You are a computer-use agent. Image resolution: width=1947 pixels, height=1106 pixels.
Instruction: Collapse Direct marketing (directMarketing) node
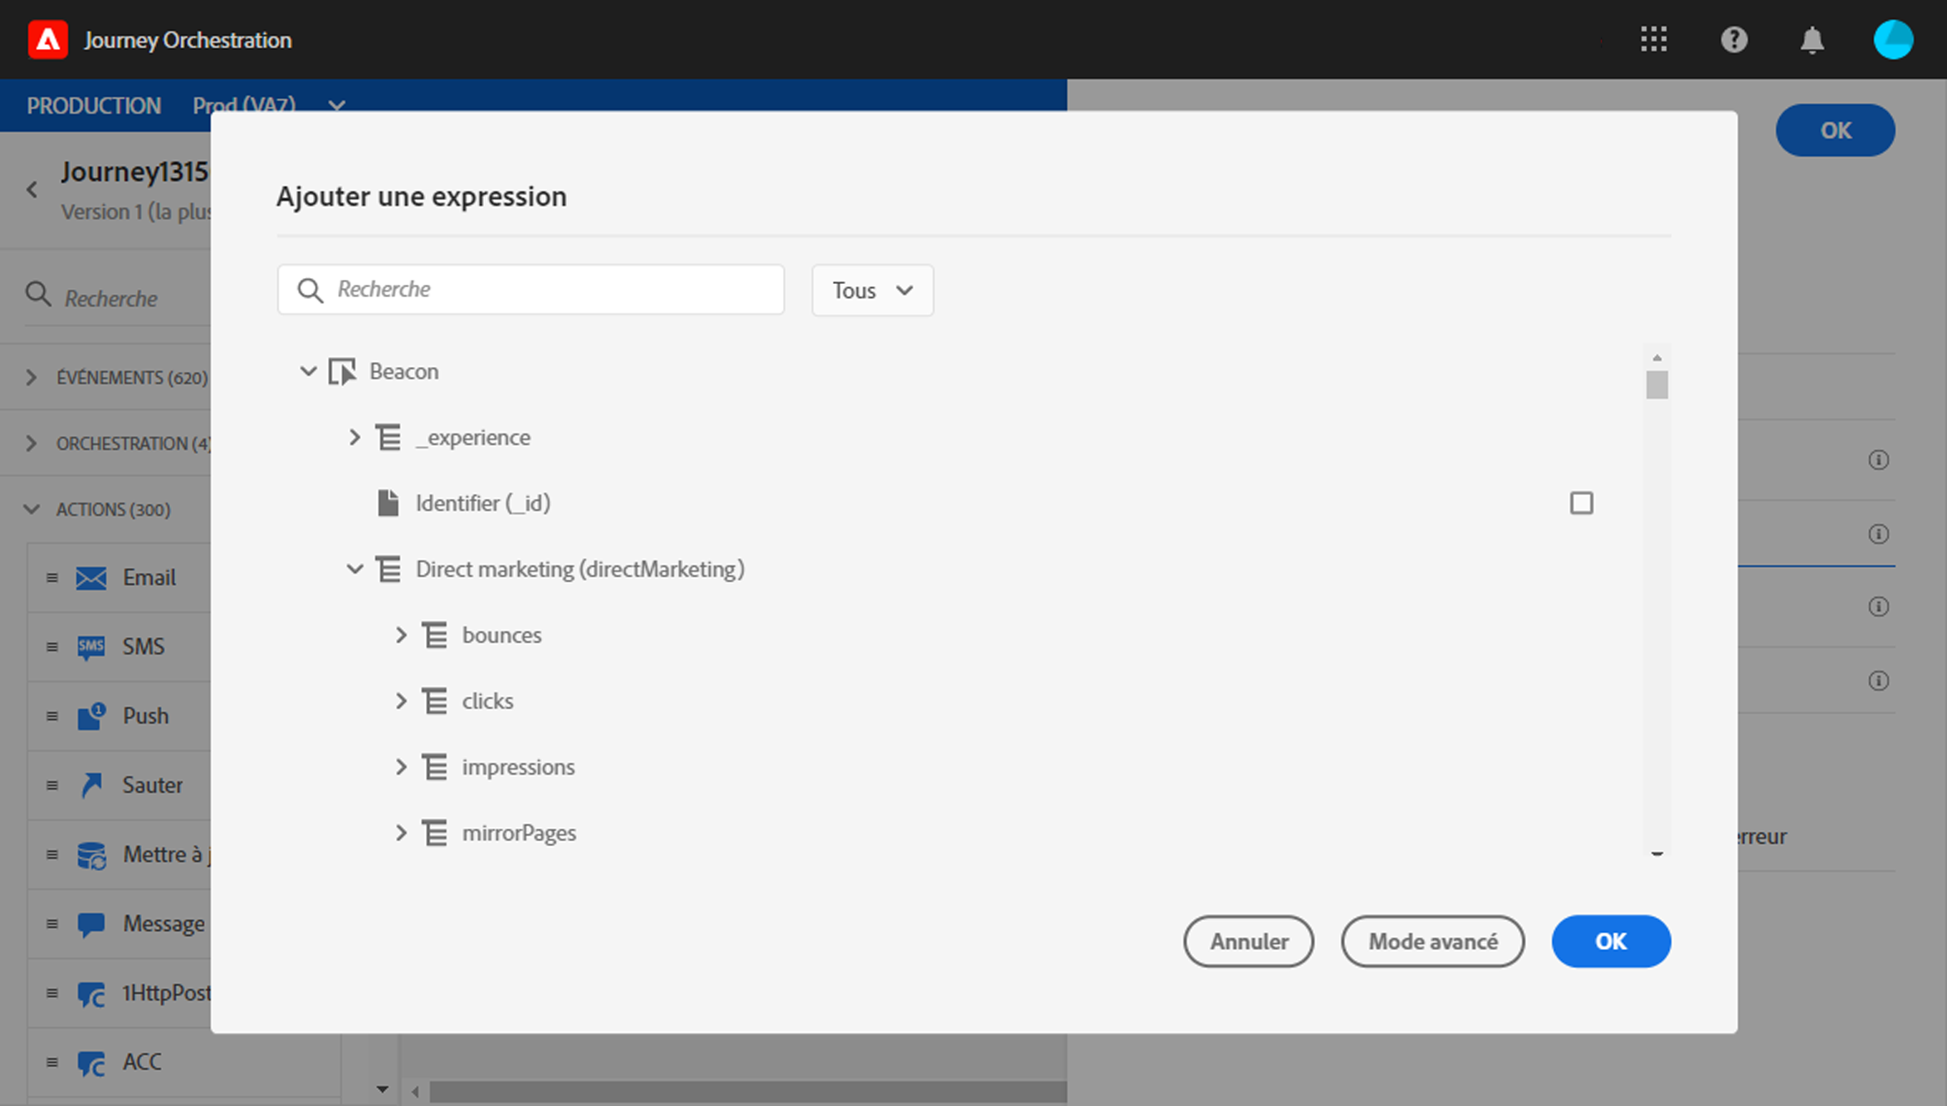click(355, 570)
